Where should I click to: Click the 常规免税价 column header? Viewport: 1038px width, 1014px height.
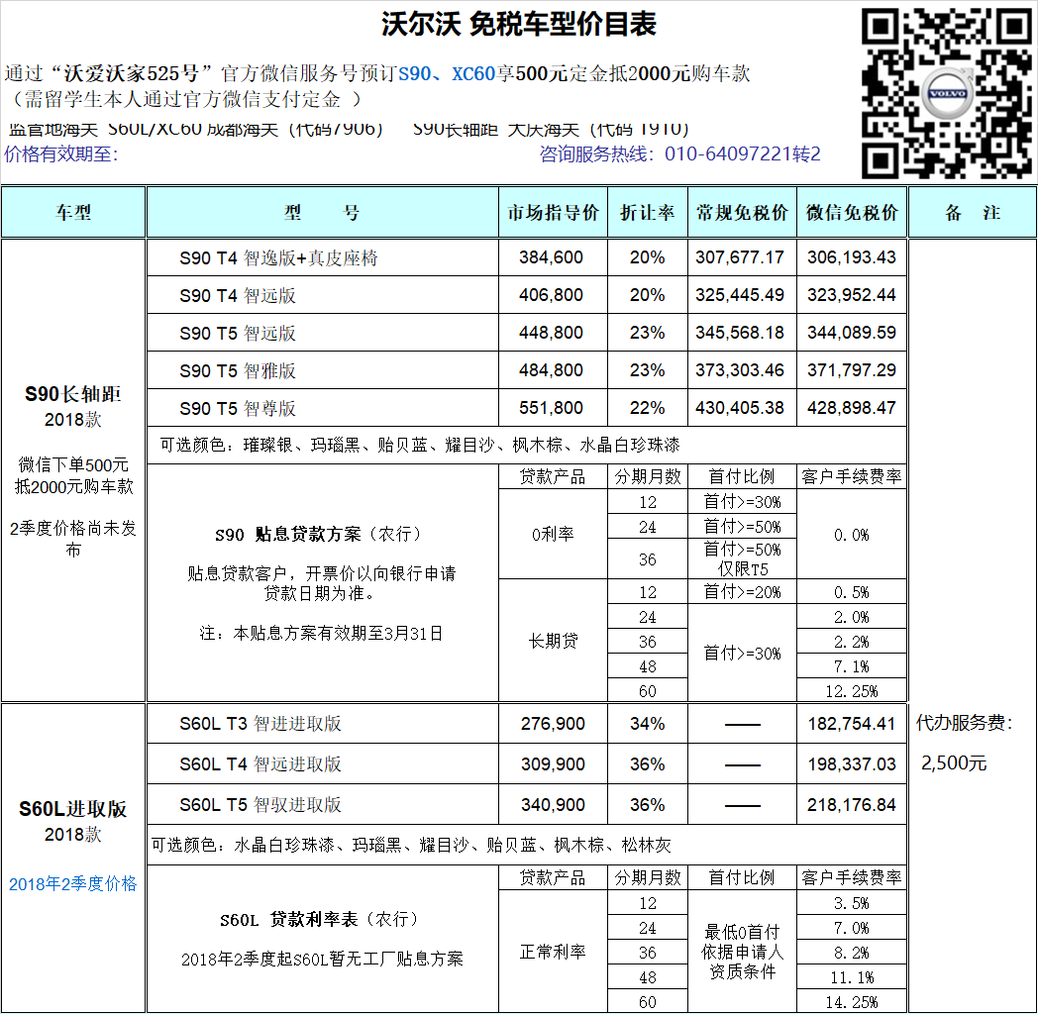[x=742, y=213]
